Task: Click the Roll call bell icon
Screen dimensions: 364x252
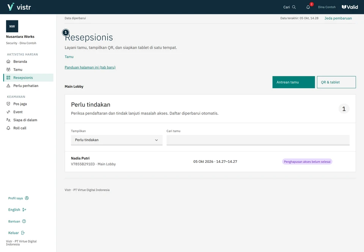Action: 8,128
